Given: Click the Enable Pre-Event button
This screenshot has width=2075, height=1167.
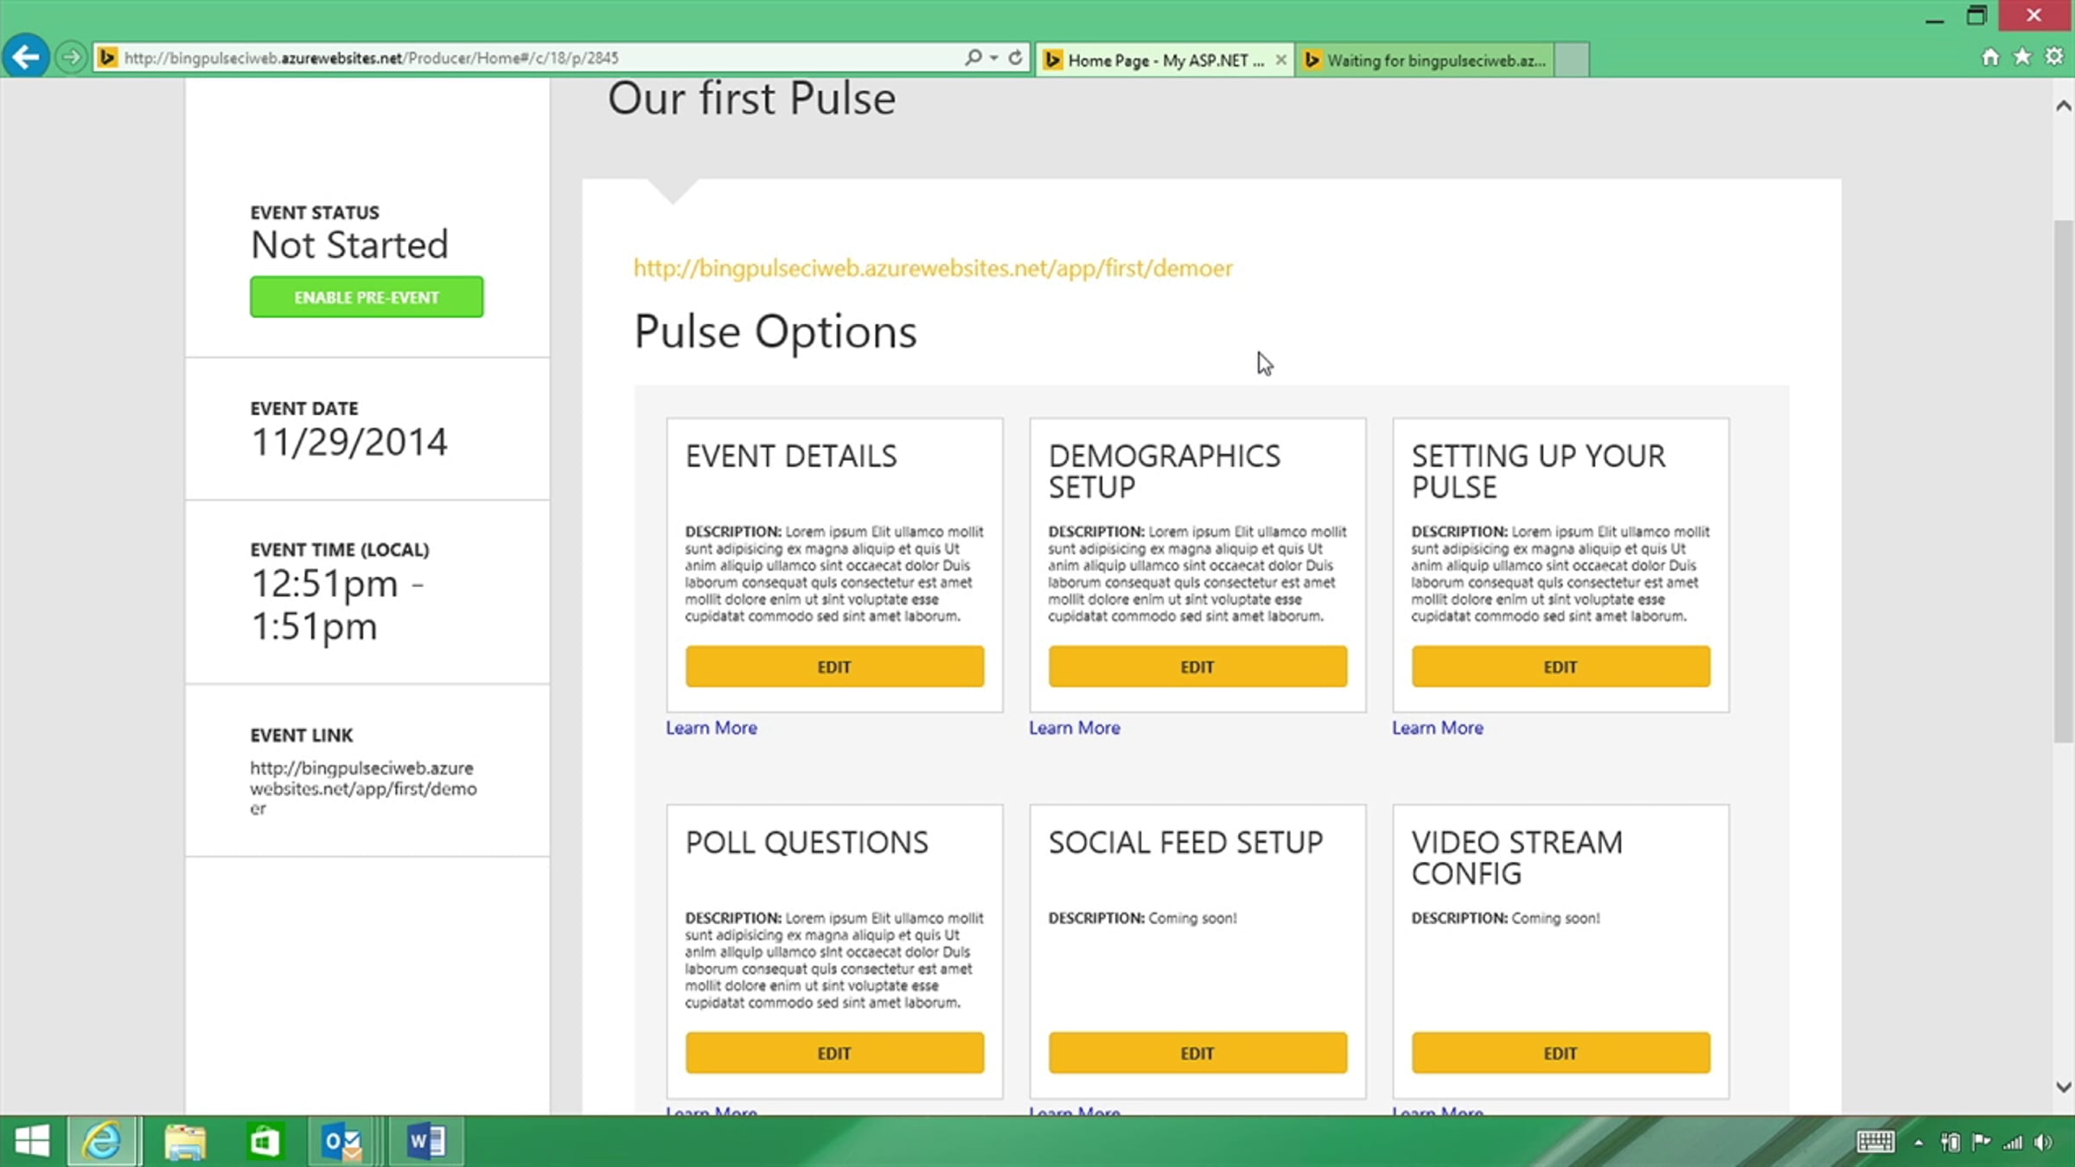Looking at the screenshot, I should click(367, 297).
